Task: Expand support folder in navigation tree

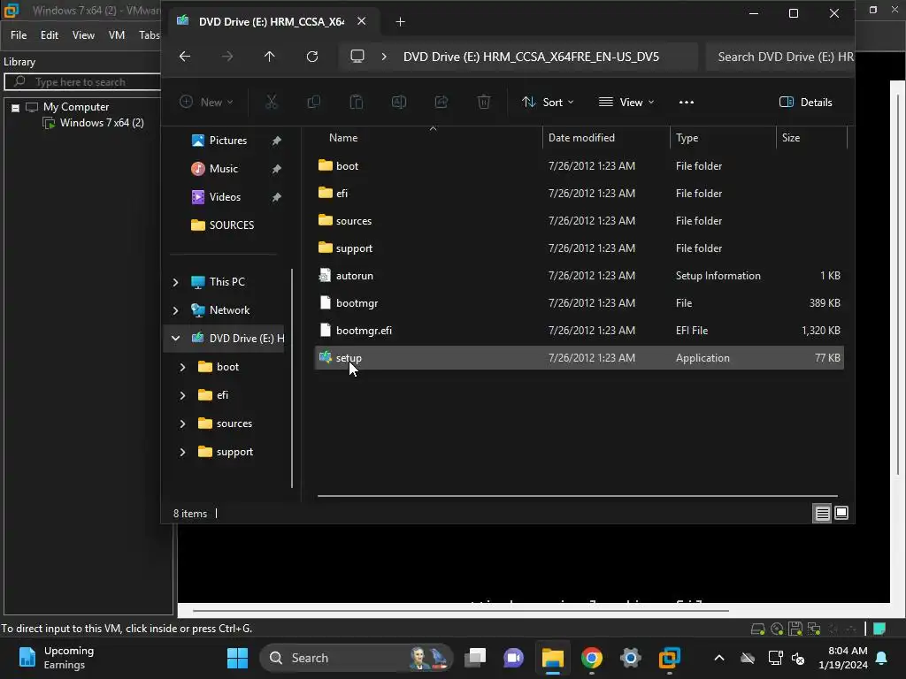Action: 182,452
